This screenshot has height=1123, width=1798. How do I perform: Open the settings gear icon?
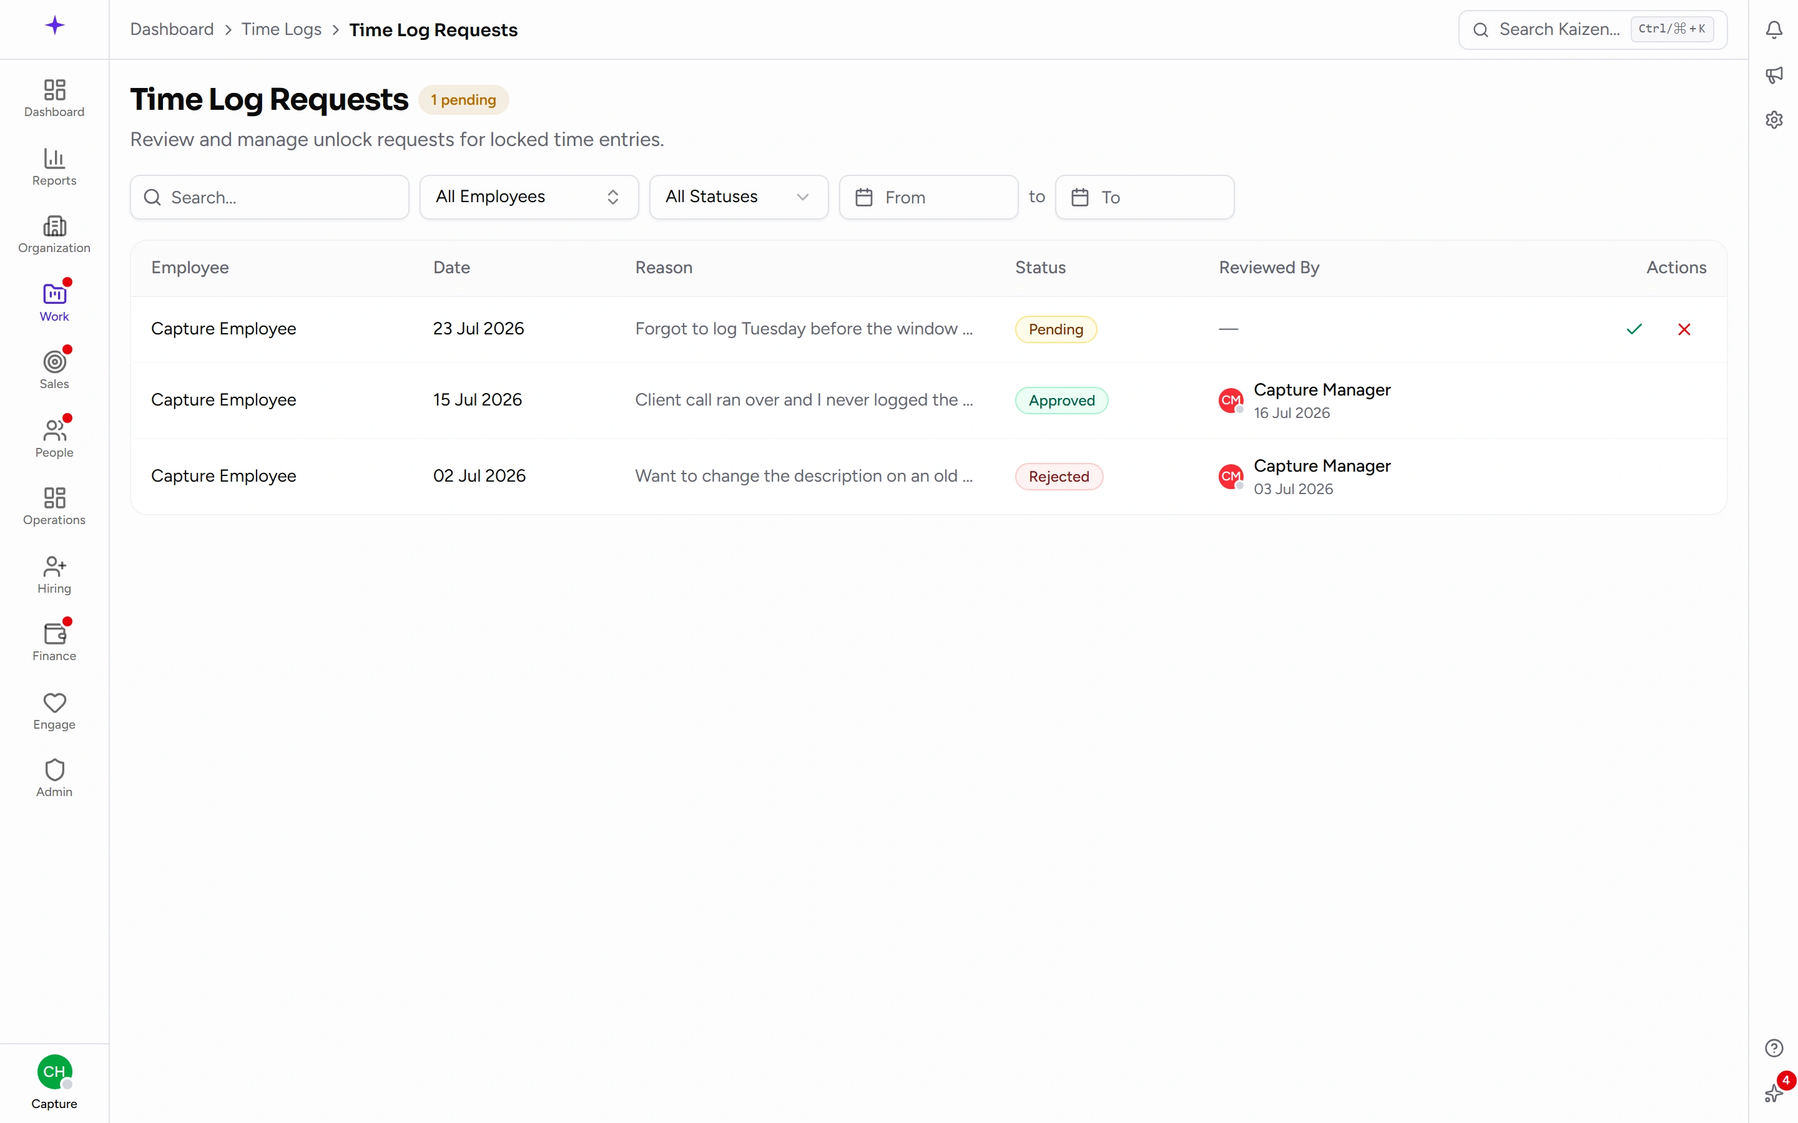coord(1774,120)
